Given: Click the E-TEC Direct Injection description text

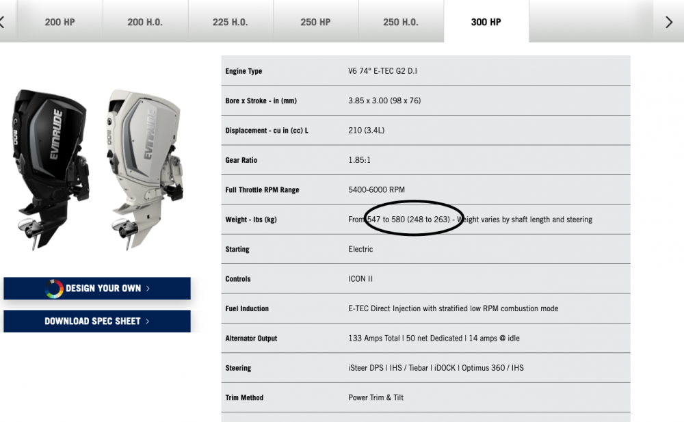Looking at the screenshot, I should pyautogui.click(x=453, y=308).
